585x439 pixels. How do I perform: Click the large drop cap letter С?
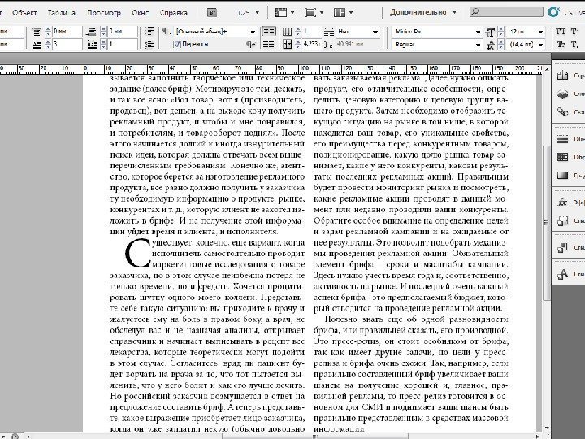click(137, 253)
